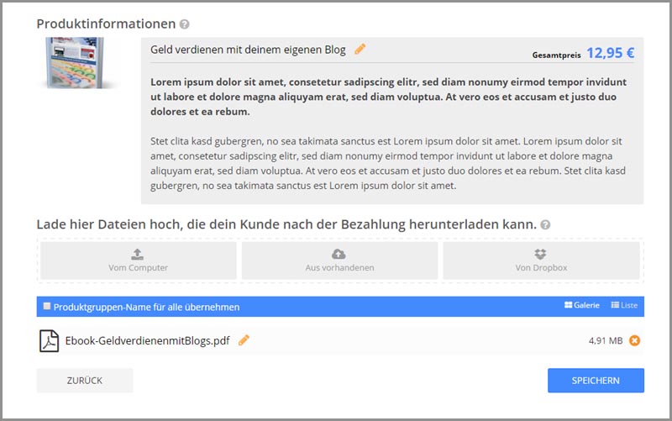The width and height of the screenshot is (672, 421).
Task: Upload file via Vom Computer
Action: coord(138,260)
